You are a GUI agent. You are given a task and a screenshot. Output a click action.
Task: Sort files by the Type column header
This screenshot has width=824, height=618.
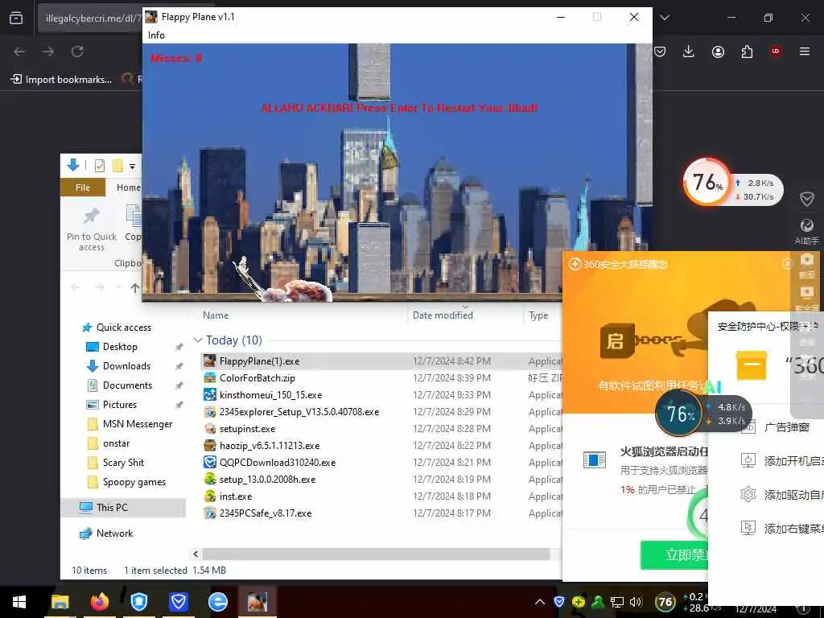click(538, 315)
